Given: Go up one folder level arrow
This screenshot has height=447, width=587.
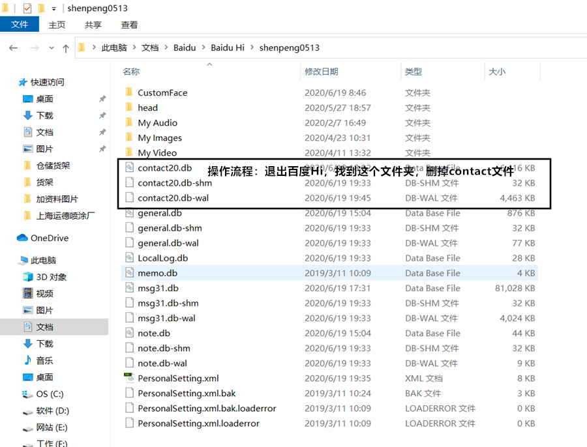Looking at the screenshot, I should (x=66, y=48).
